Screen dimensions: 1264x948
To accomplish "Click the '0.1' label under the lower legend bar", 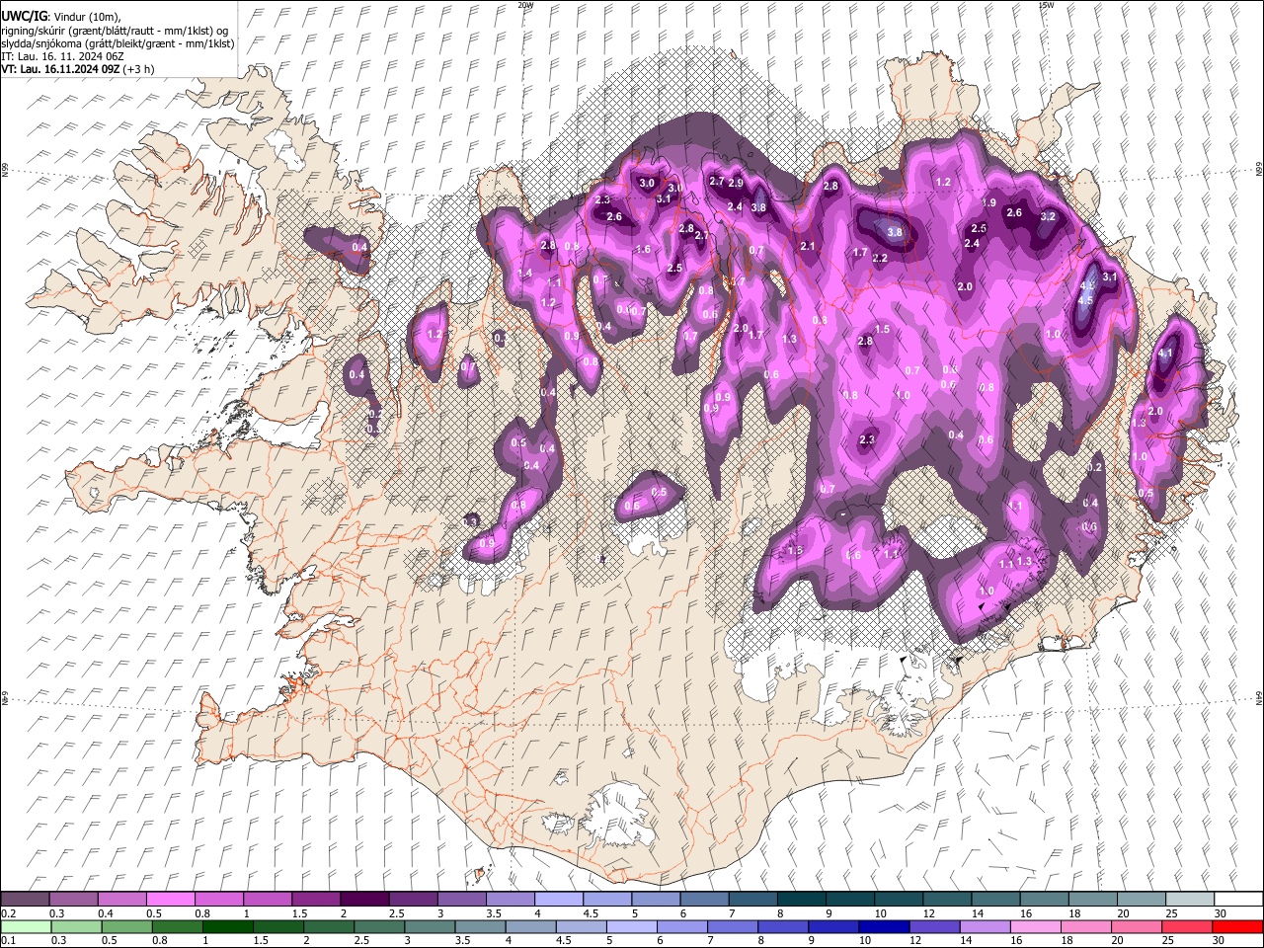I will point(8,941).
